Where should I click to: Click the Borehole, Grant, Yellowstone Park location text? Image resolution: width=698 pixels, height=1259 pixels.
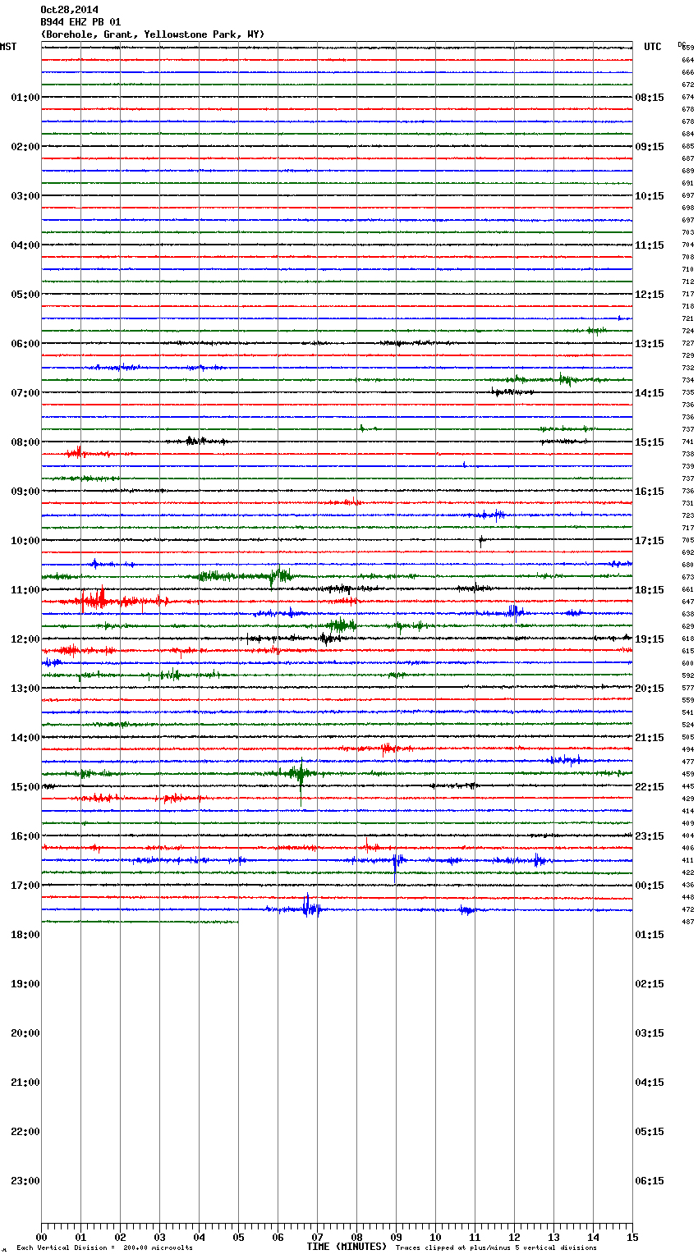click(153, 34)
